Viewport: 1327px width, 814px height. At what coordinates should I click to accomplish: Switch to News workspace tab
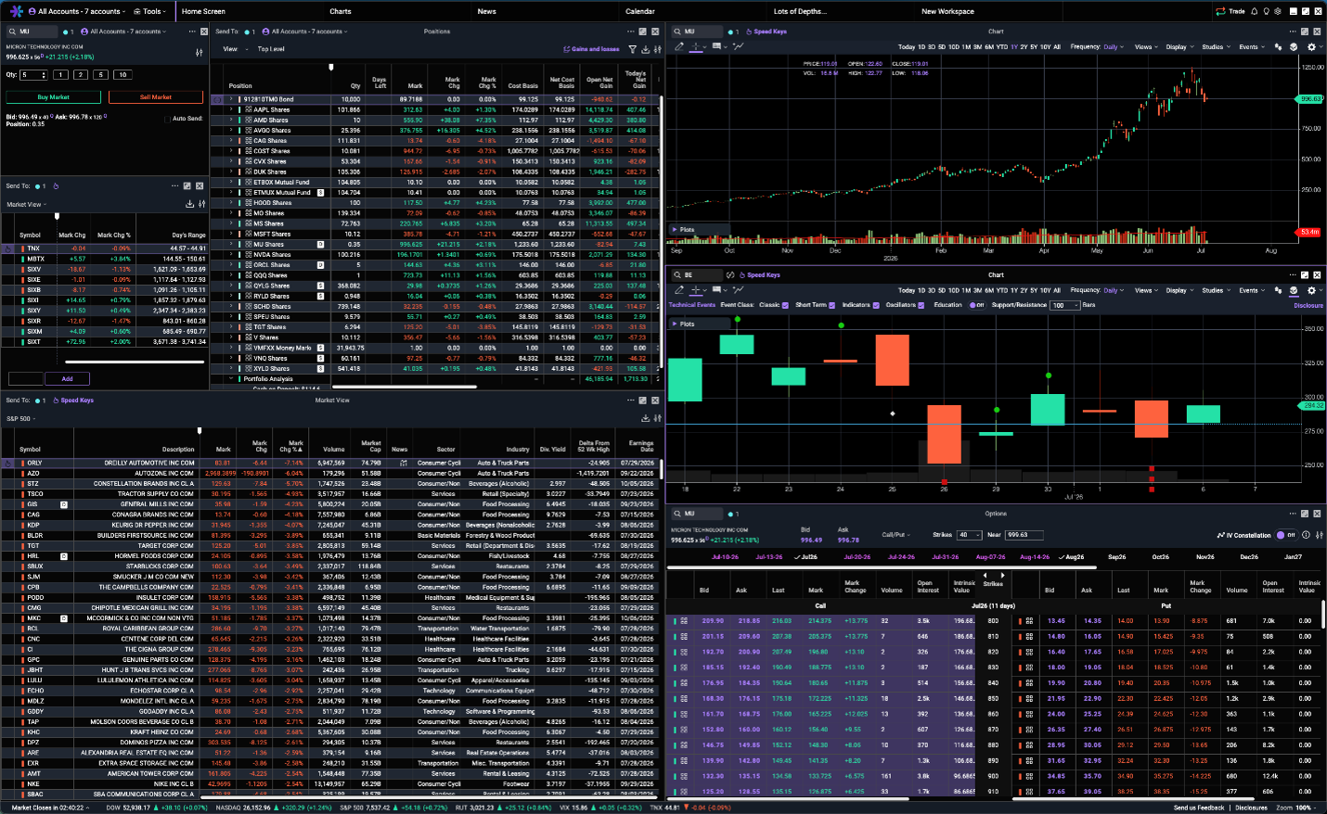pos(486,11)
